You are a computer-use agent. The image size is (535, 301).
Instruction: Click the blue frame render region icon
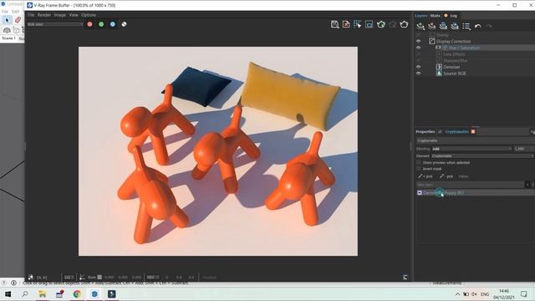[369, 24]
